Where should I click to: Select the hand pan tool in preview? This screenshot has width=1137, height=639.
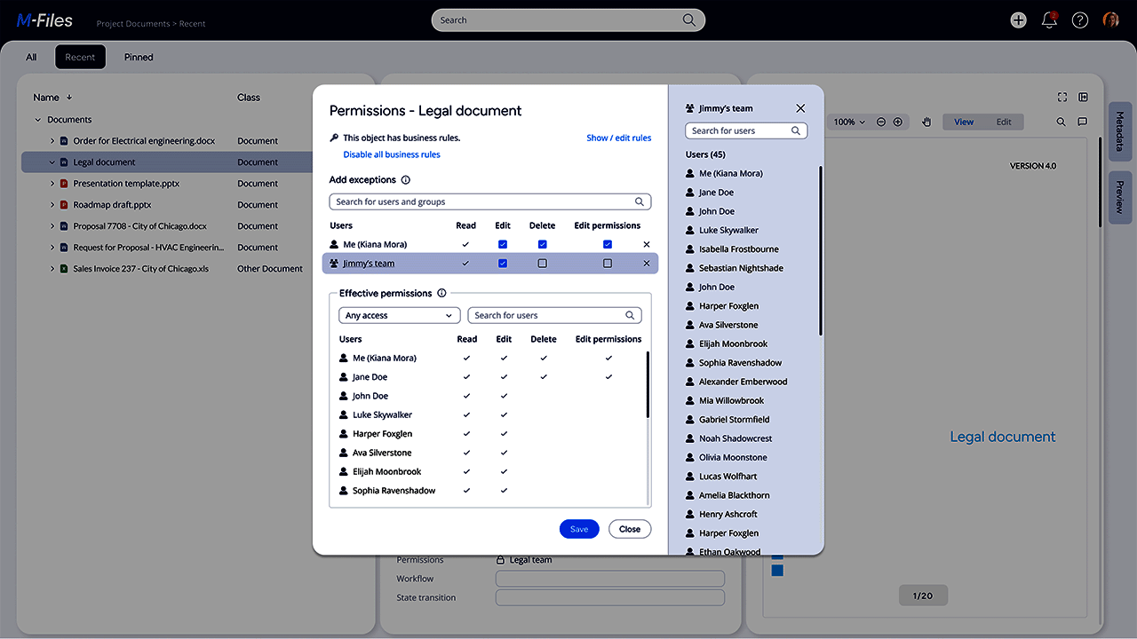click(926, 122)
